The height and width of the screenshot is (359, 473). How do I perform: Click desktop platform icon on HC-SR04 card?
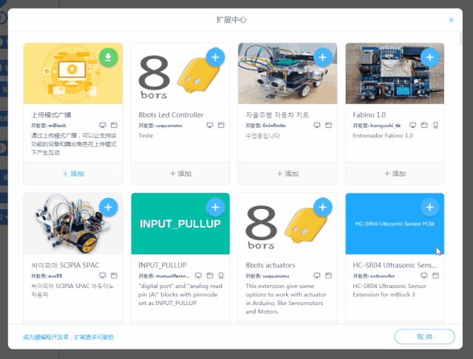(424, 276)
